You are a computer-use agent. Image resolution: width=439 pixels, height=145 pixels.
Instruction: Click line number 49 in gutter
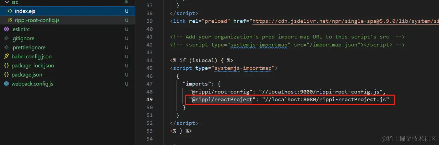[x=149, y=100]
